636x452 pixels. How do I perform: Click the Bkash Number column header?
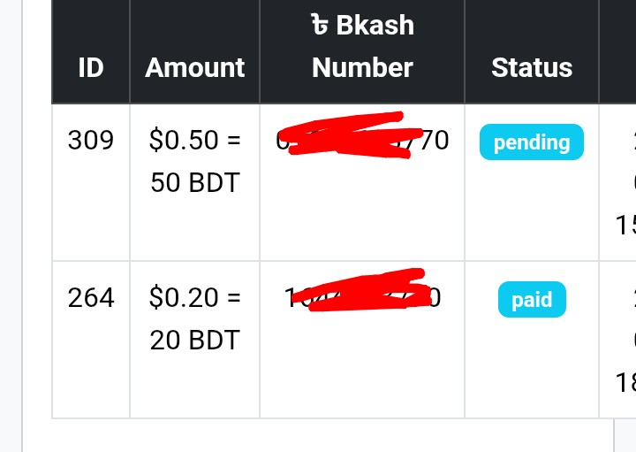[362, 46]
